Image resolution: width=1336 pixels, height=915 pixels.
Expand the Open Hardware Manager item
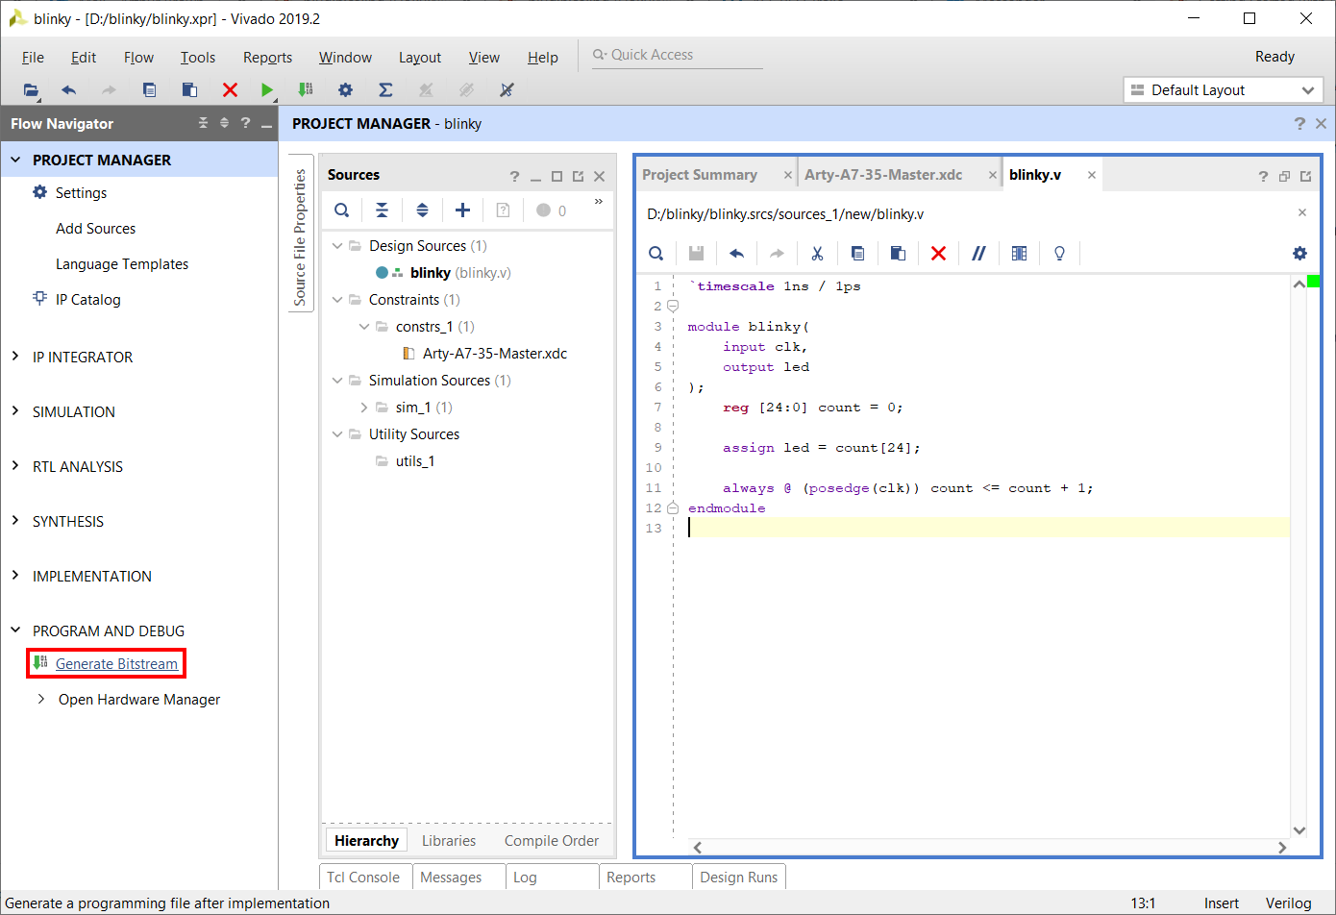point(40,700)
